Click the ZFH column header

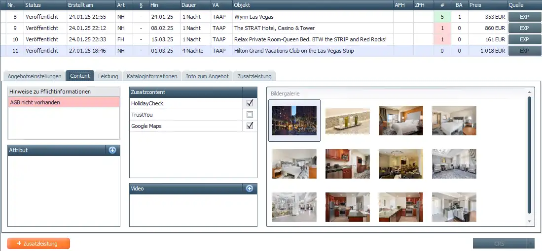(x=424, y=5)
